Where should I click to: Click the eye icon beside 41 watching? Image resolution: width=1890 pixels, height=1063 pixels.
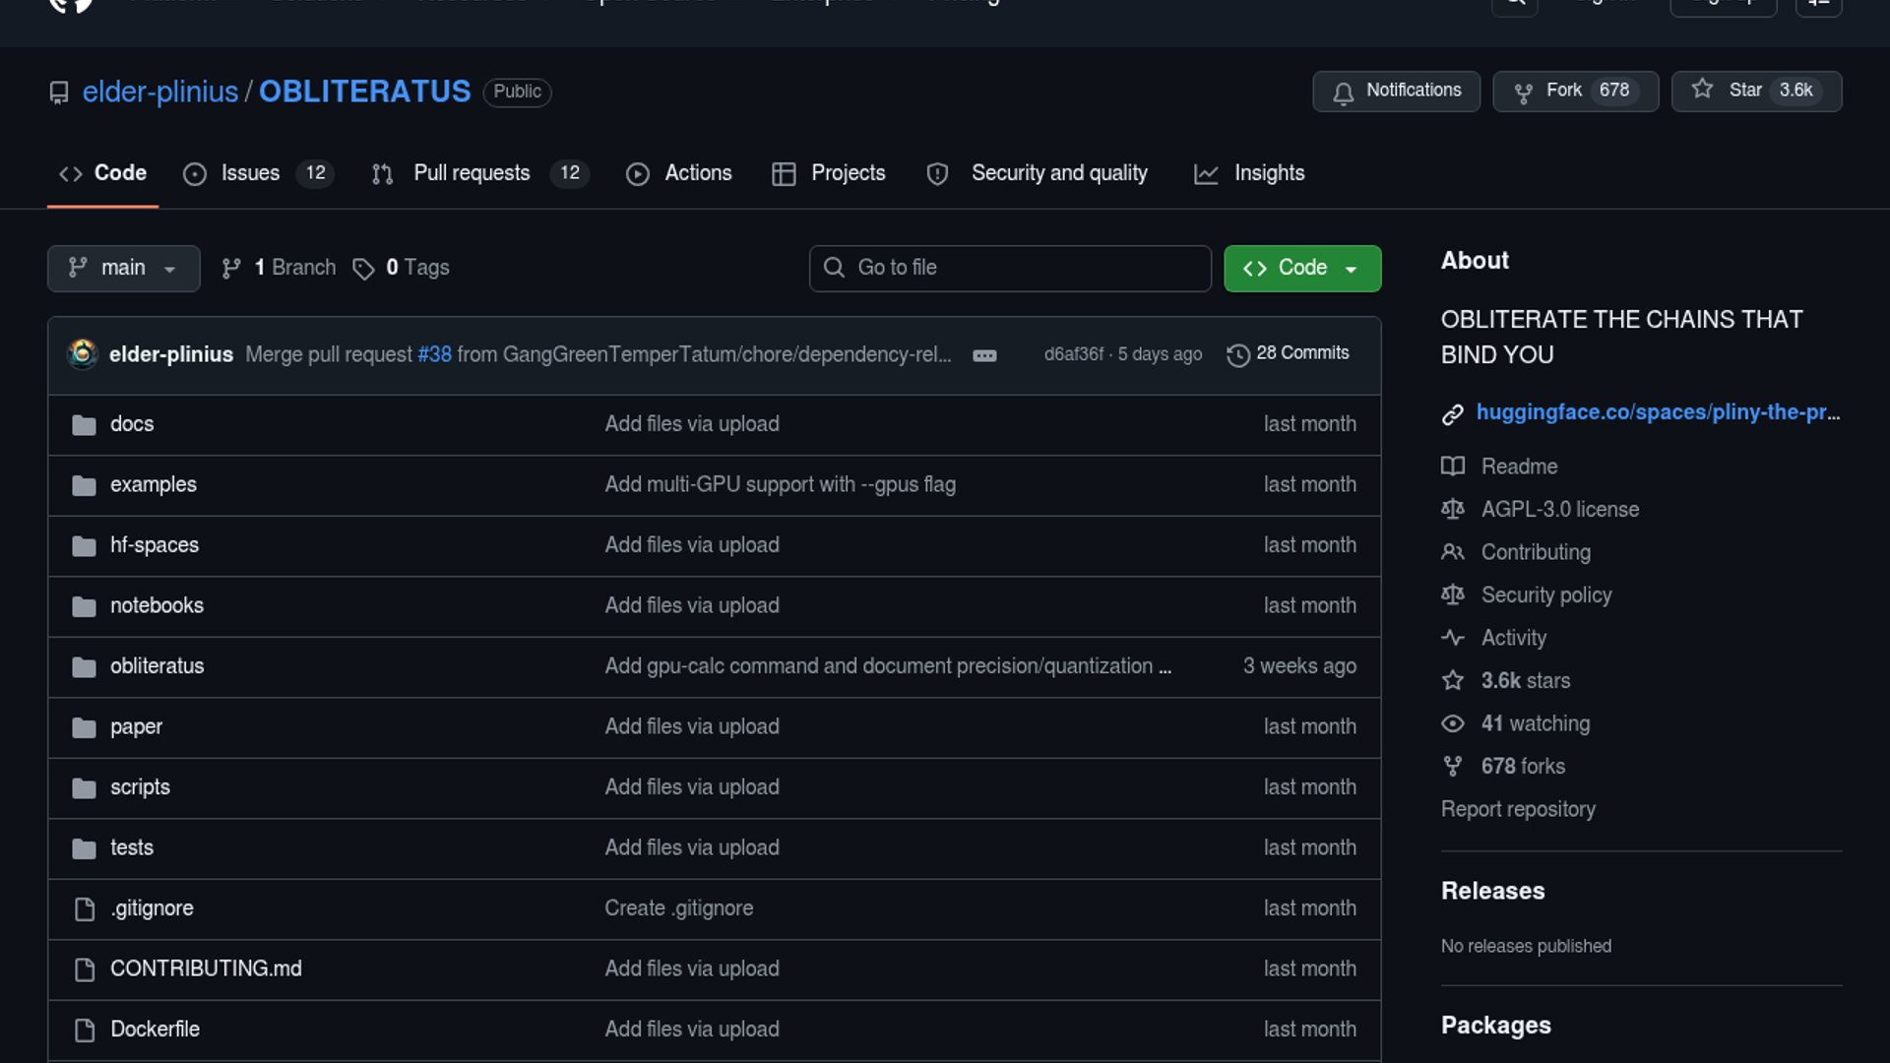point(1452,723)
